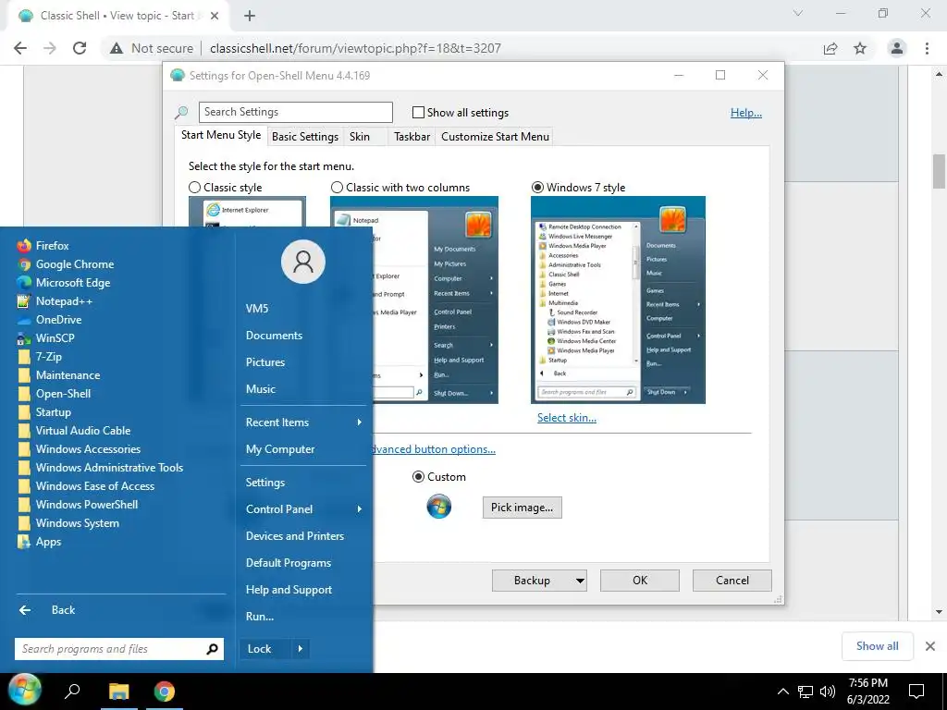Share this page from address bar
This screenshot has width=947, height=710.
tap(830, 48)
